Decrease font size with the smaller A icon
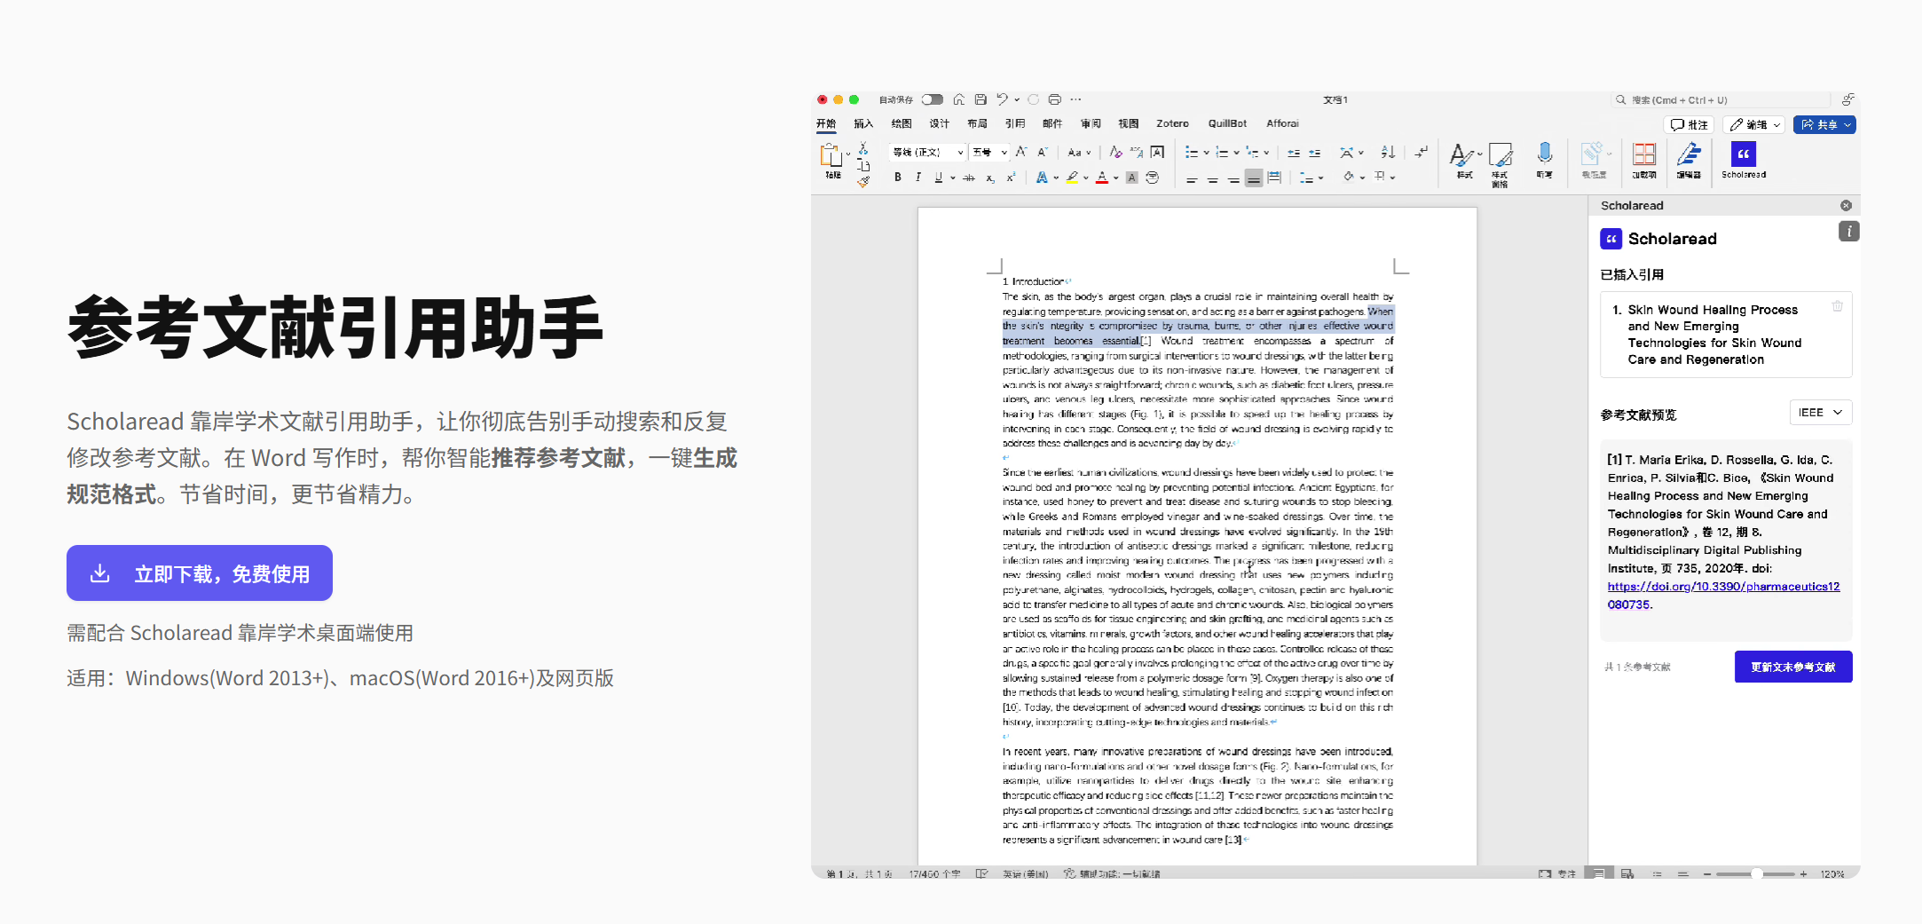The height and width of the screenshot is (924, 1922). 1043,152
